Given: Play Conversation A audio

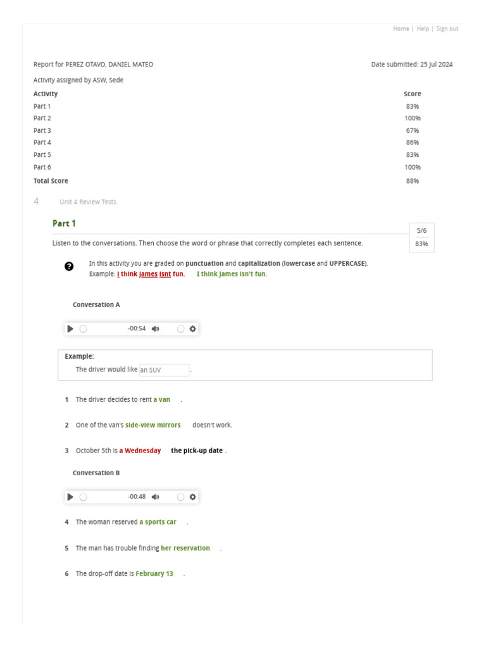Looking at the screenshot, I should (x=70, y=329).
